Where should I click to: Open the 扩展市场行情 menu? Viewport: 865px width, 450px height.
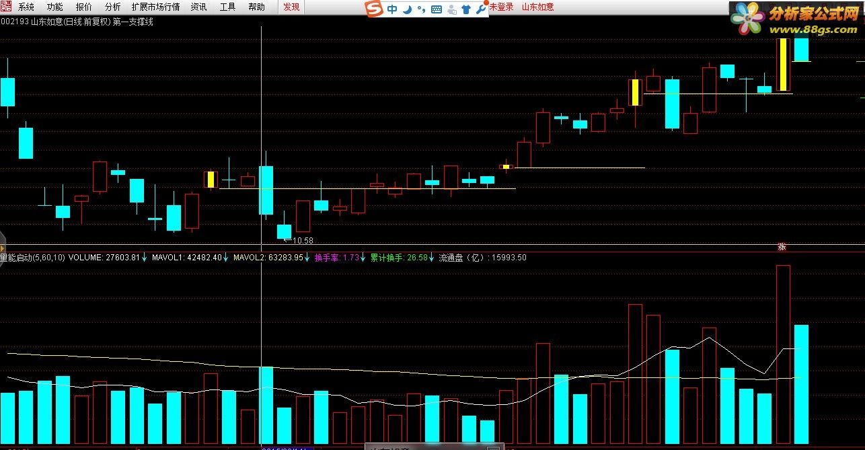pyautogui.click(x=156, y=7)
